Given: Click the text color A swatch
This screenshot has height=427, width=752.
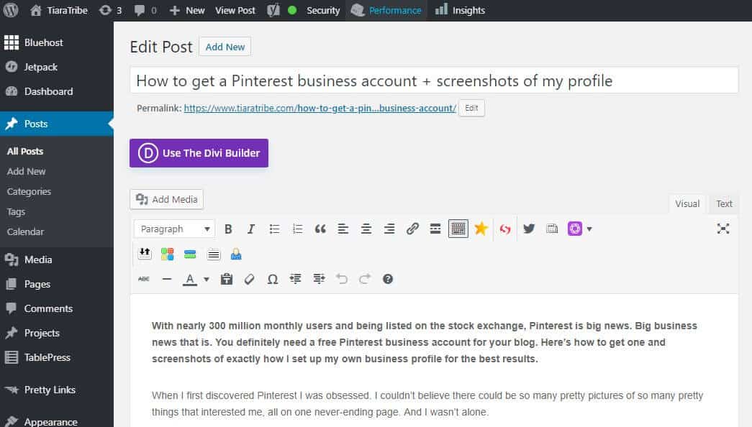Looking at the screenshot, I should click(190, 280).
